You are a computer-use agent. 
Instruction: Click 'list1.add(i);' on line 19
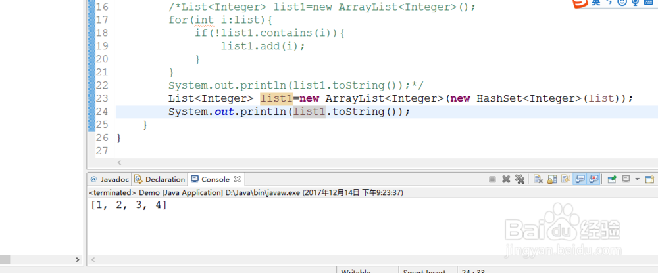[x=263, y=46]
